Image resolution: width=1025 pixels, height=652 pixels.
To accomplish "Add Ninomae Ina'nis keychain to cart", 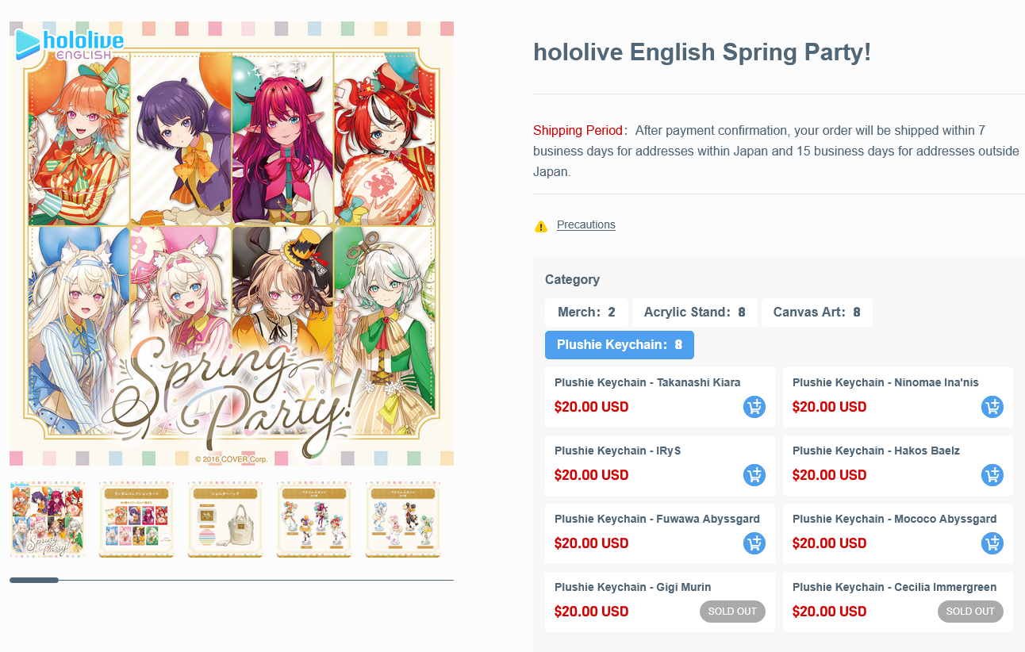I will tap(992, 407).
